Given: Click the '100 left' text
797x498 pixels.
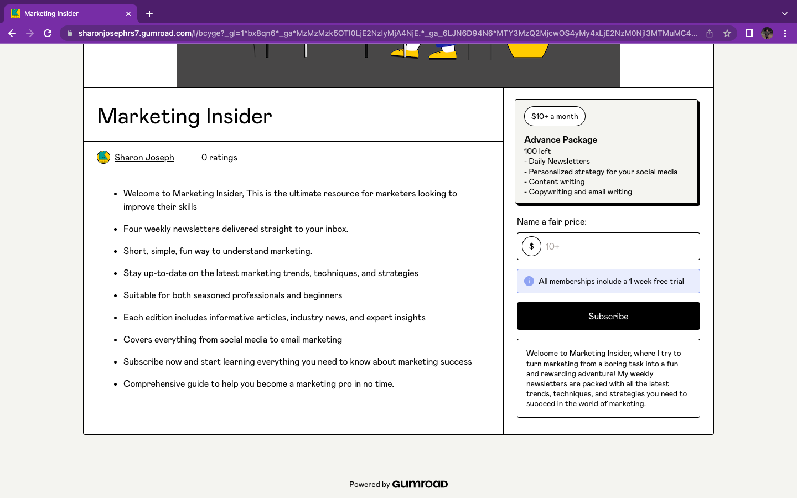Looking at the screenshot, I should 537,151.
